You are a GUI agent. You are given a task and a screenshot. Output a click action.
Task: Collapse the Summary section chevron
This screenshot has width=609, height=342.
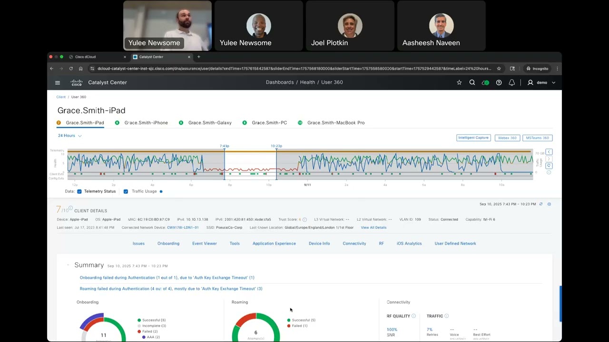tap(68, 265)
